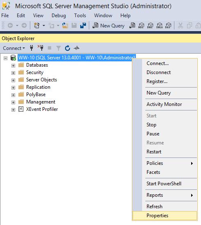Select the Management tree item

click(41, 102)
